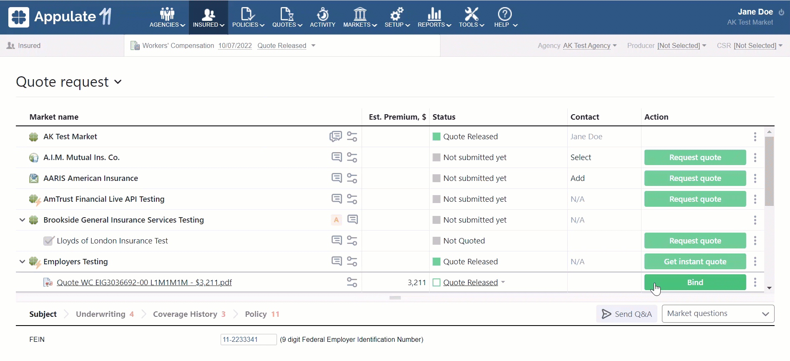Go to Activity section

tap(322, 18)
